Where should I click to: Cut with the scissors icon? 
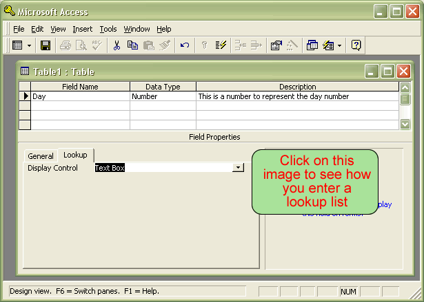point(117,45)
